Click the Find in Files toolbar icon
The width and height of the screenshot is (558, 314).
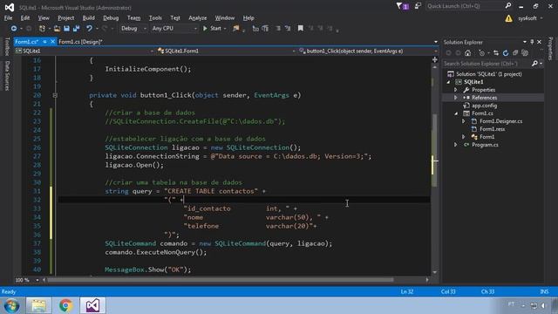(x=236, y=28)
